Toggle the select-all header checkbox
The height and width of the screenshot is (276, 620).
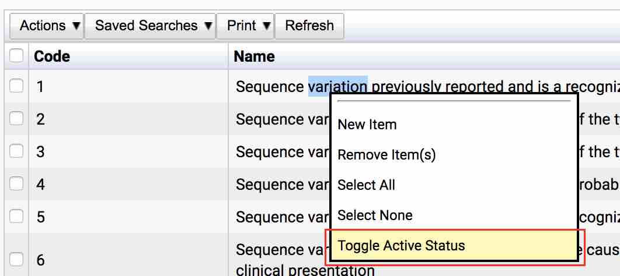16,56
